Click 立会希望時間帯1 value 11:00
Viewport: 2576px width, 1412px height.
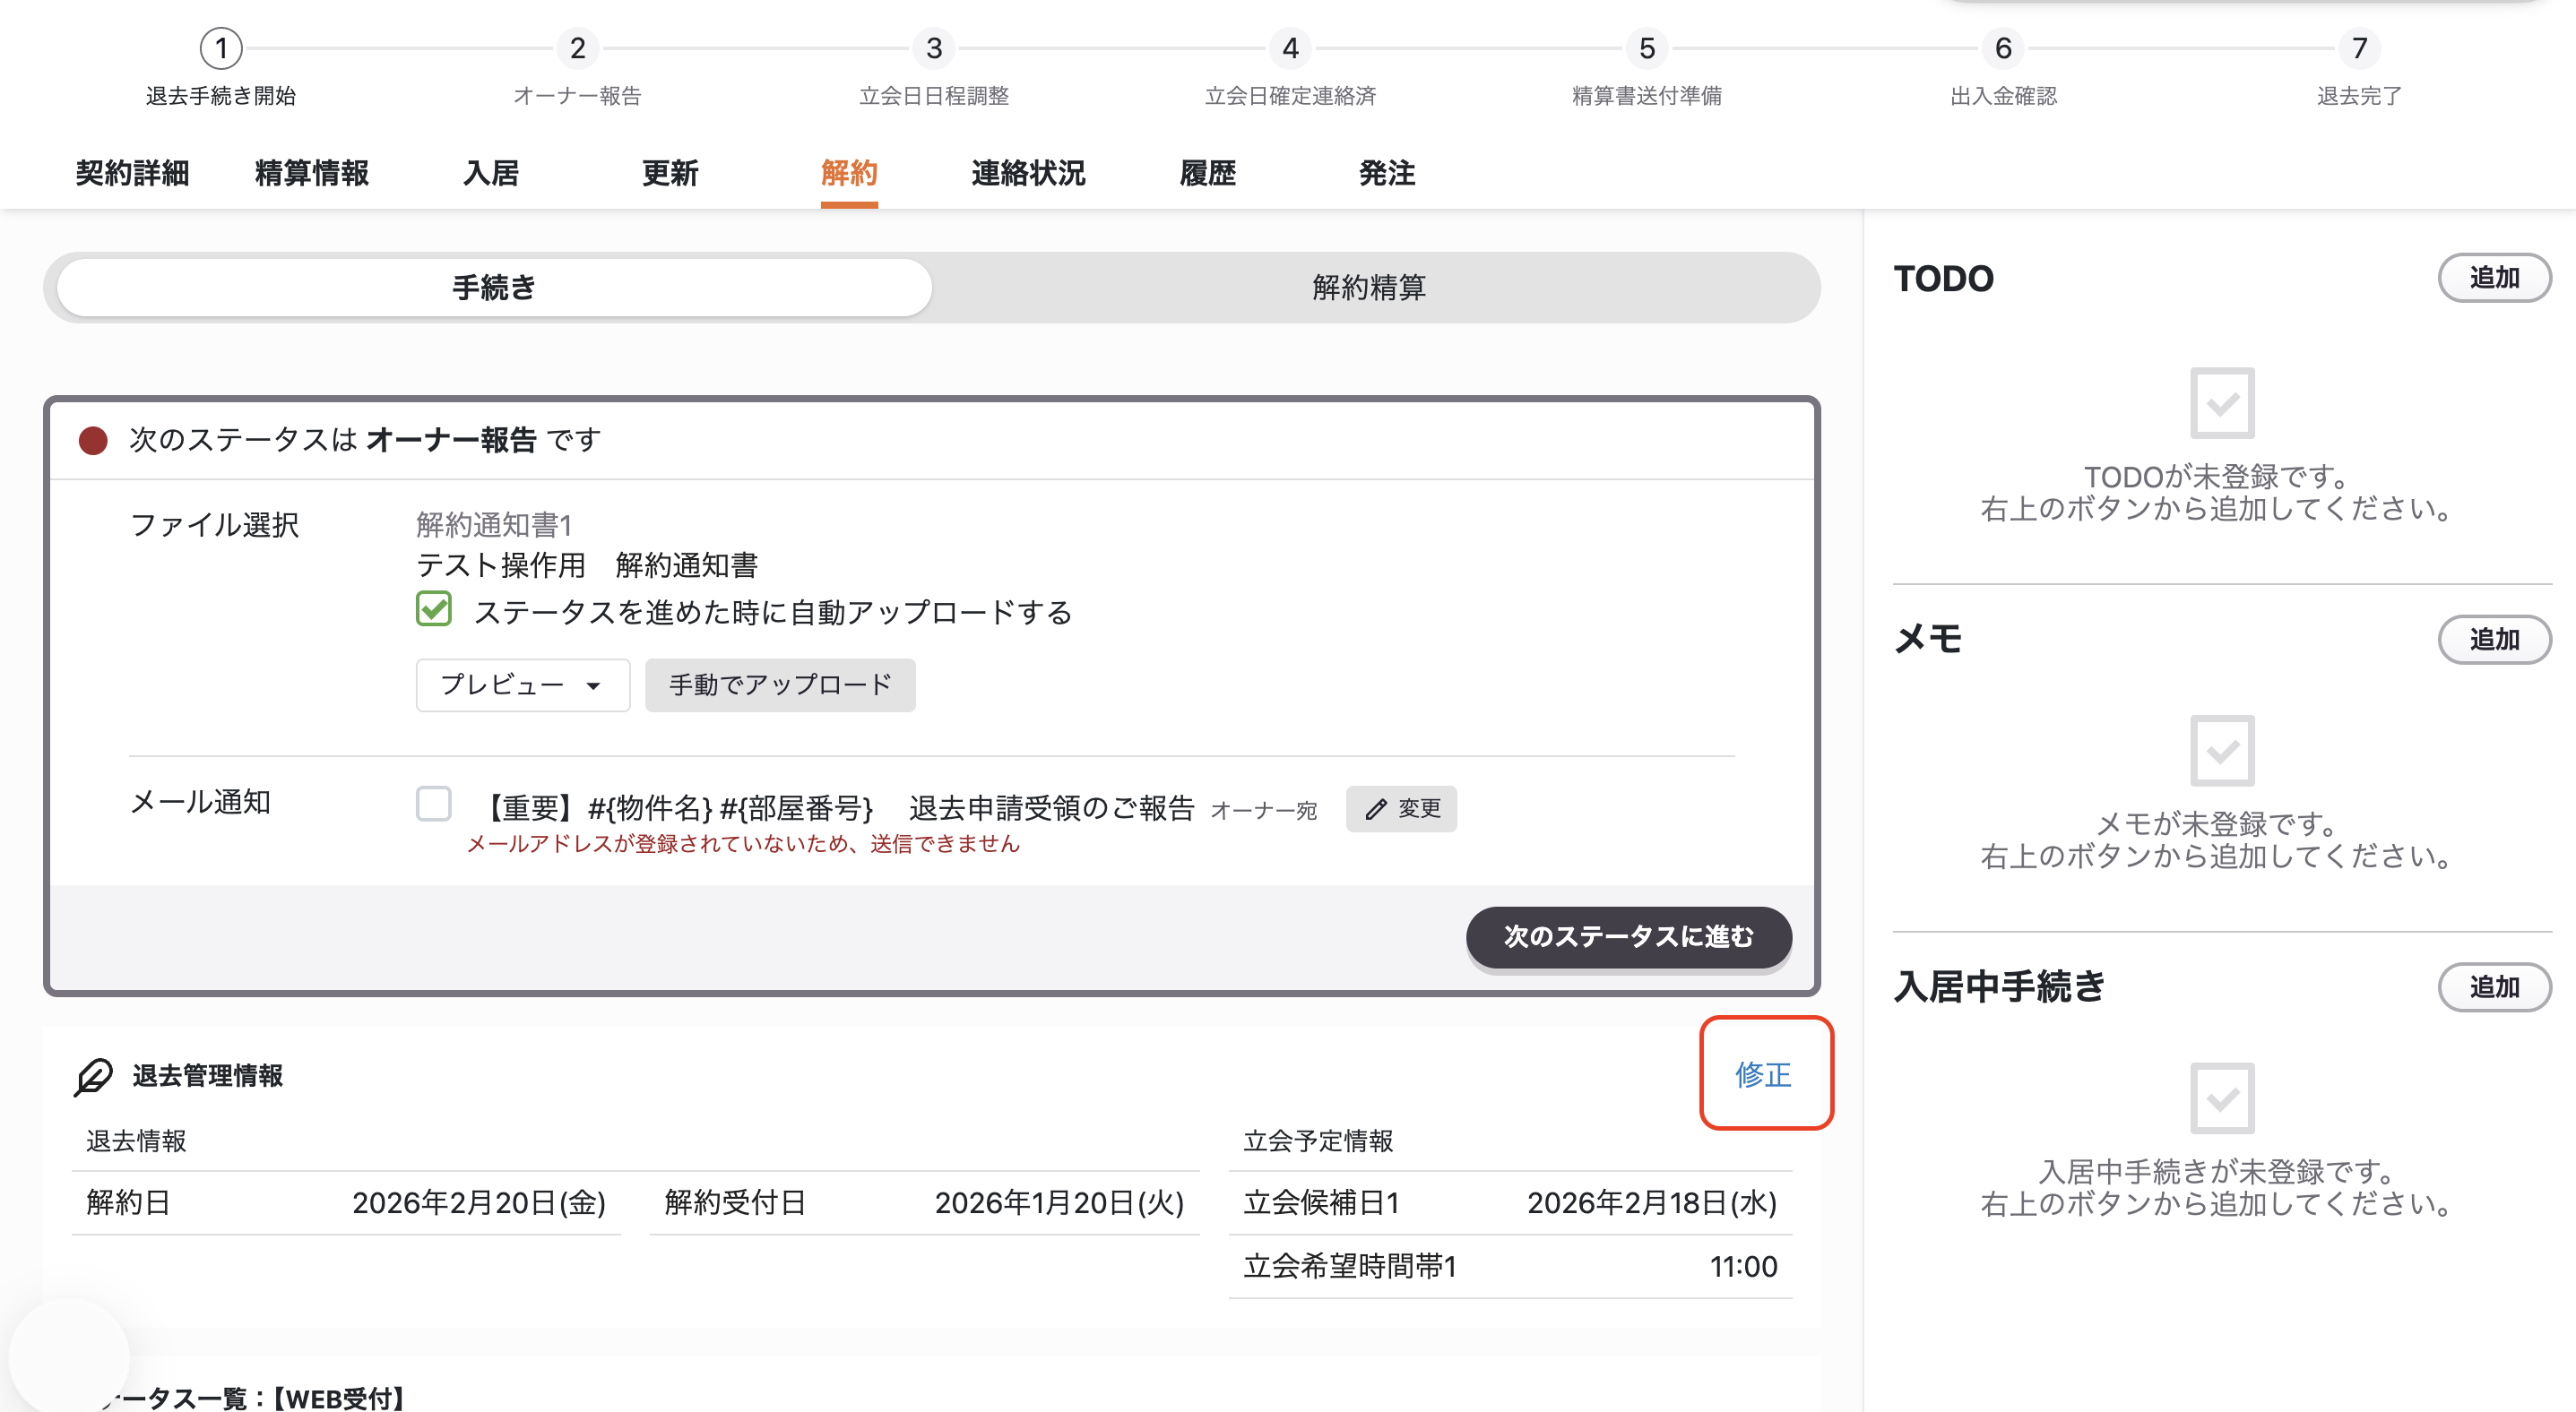1743,1266
